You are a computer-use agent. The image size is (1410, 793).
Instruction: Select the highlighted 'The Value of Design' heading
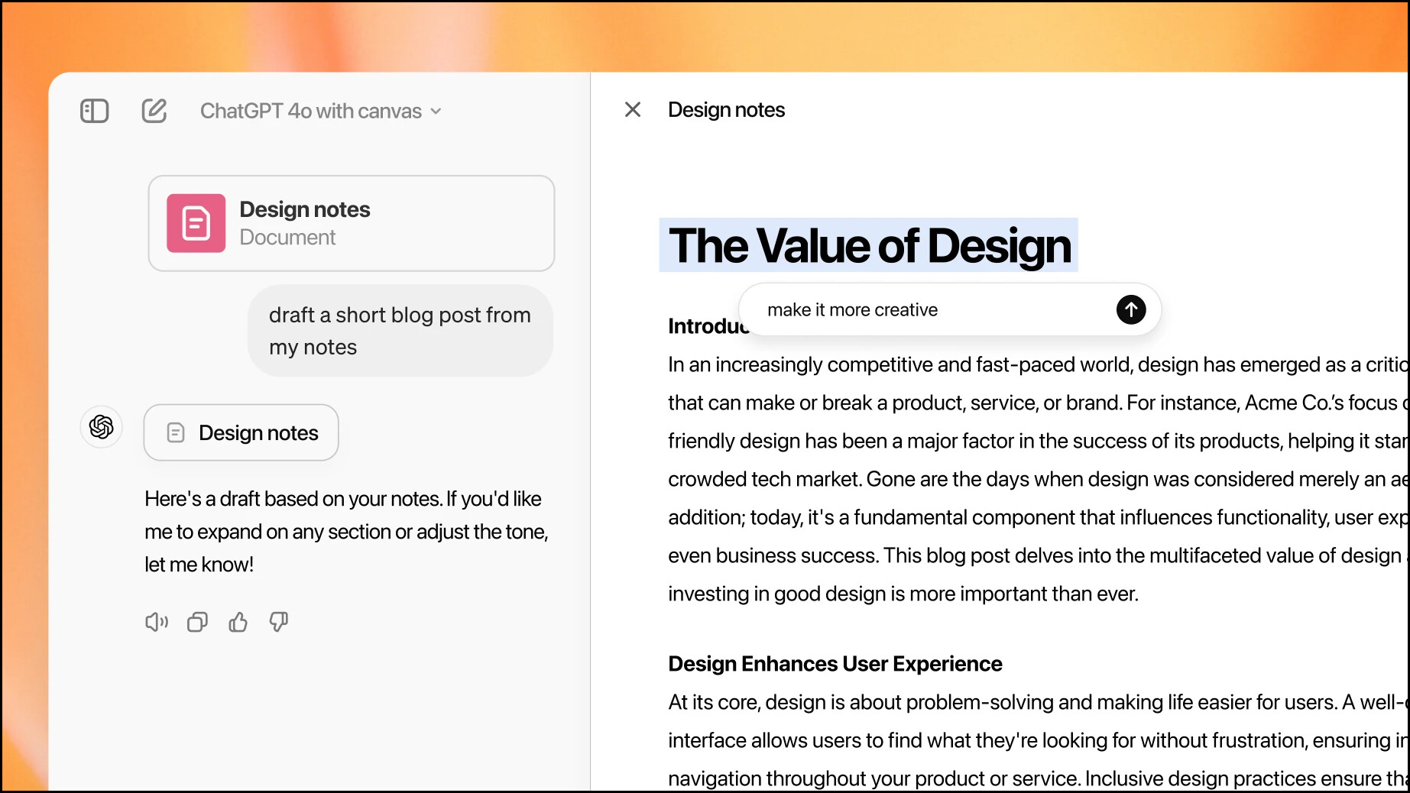[x=869, y=245]
